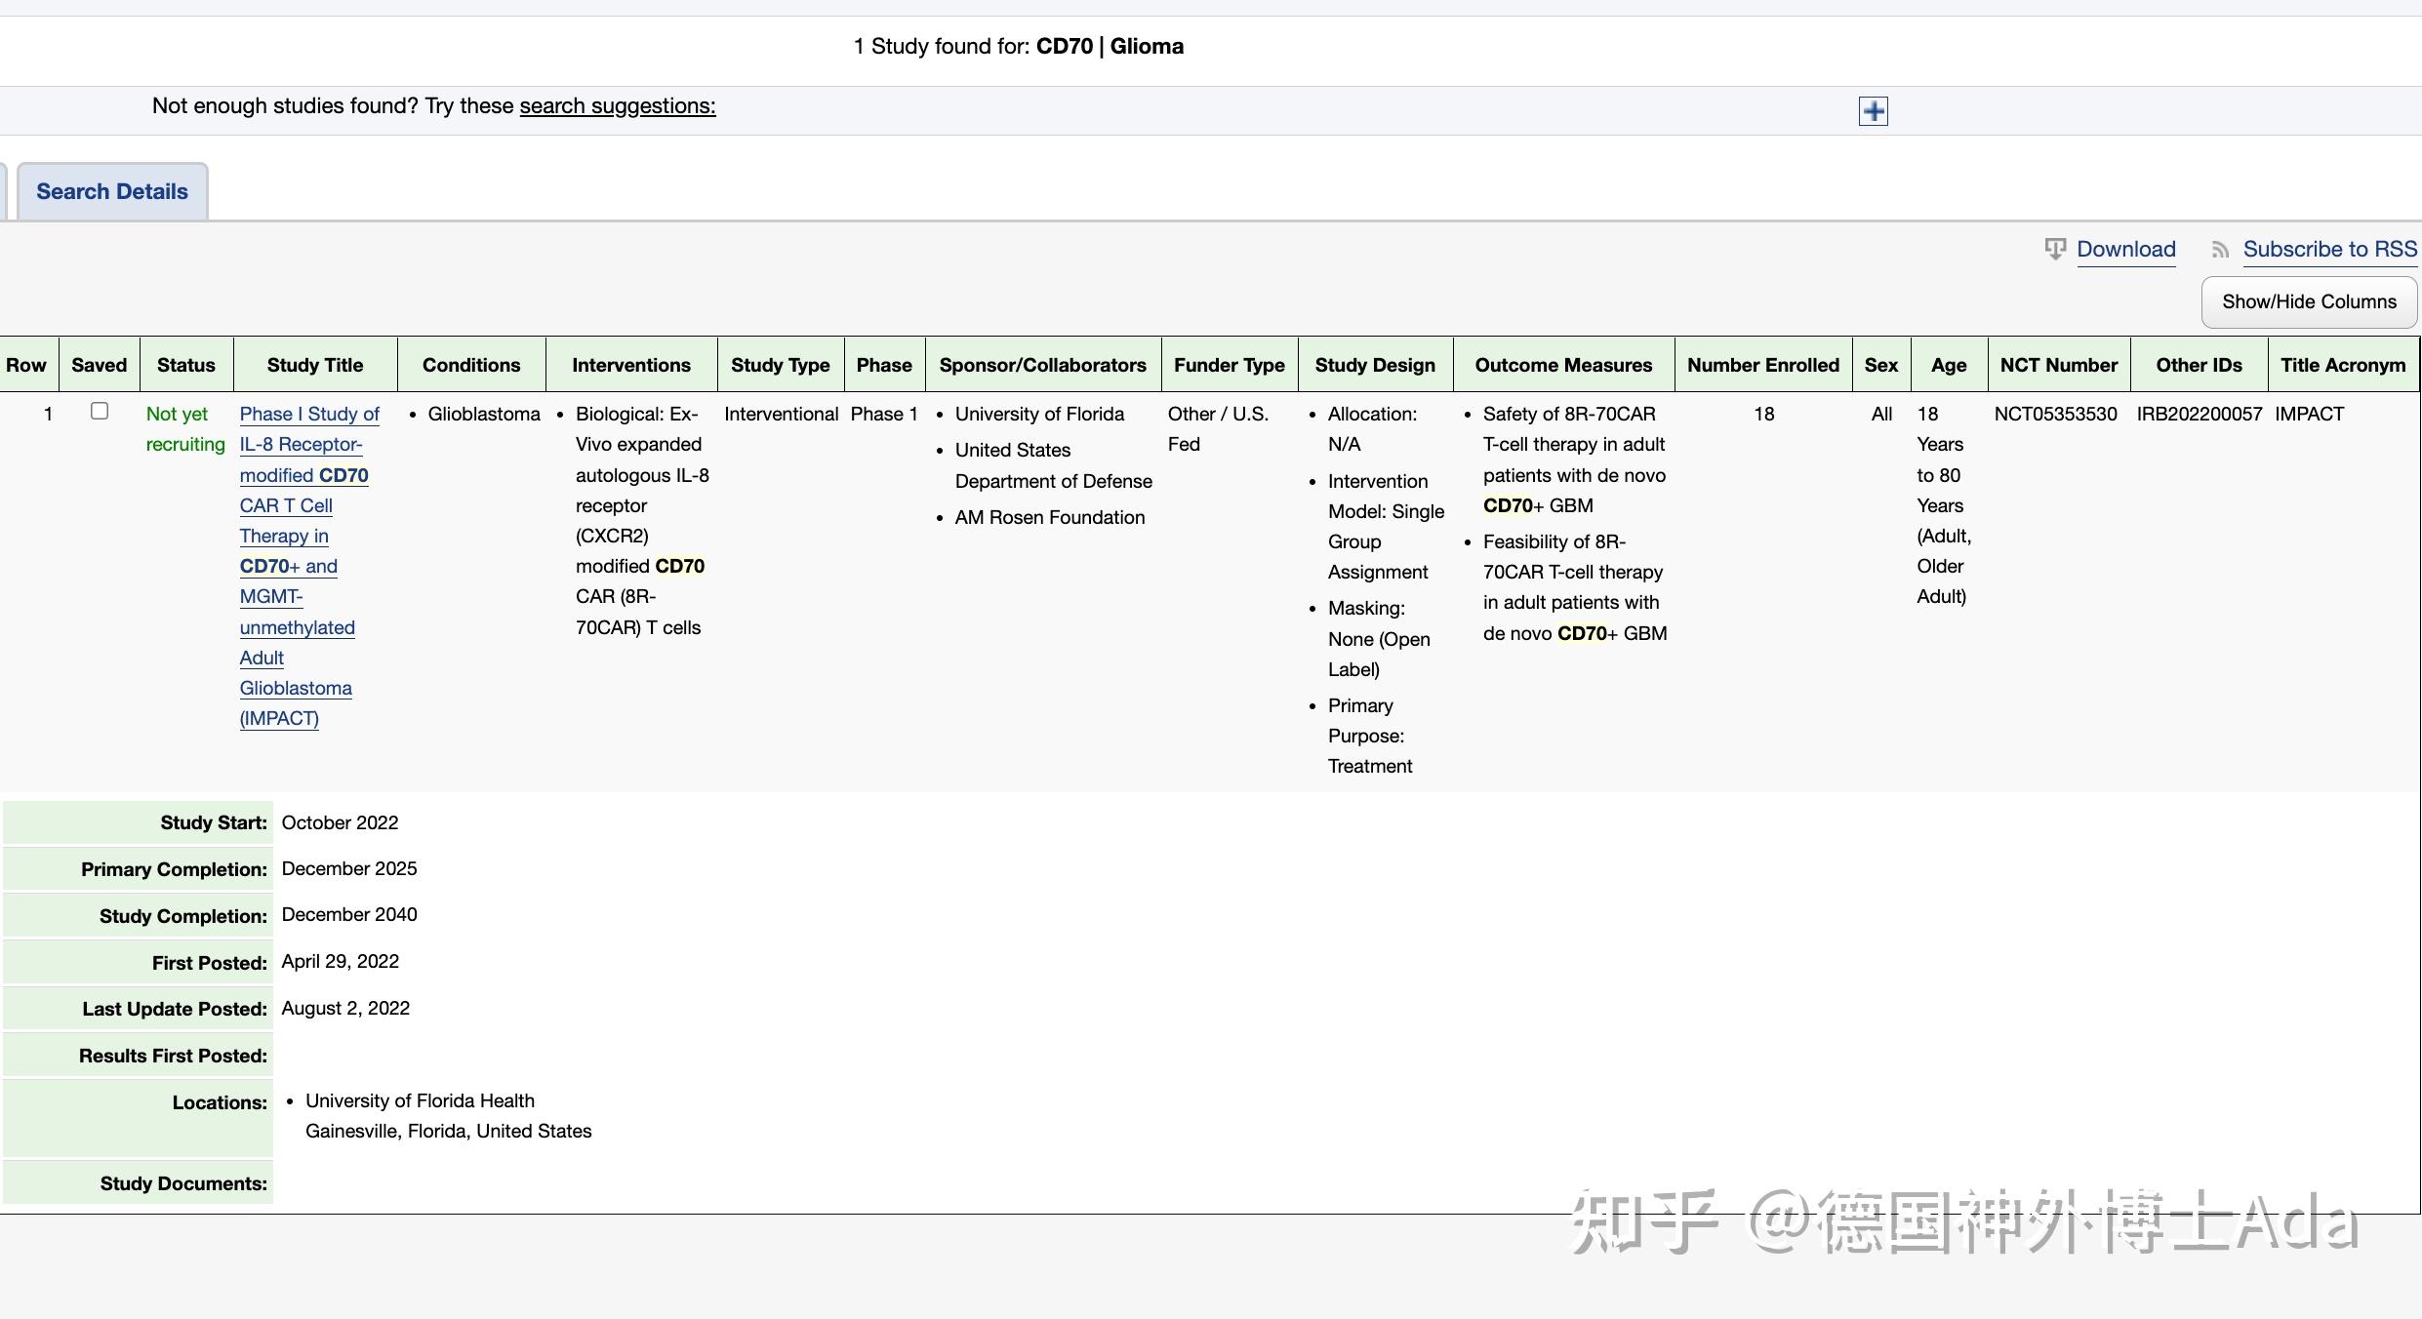Sort by the Status column header
This screenshot has height=1319, width=2422.
tap(185, 365)
